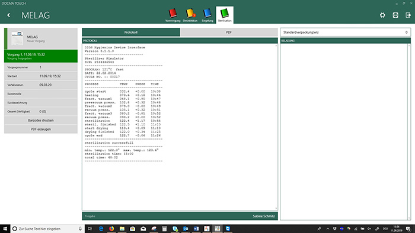Open the volume control in the tray
The height and width of the screenshot is (233, 415).
[369, 229]
